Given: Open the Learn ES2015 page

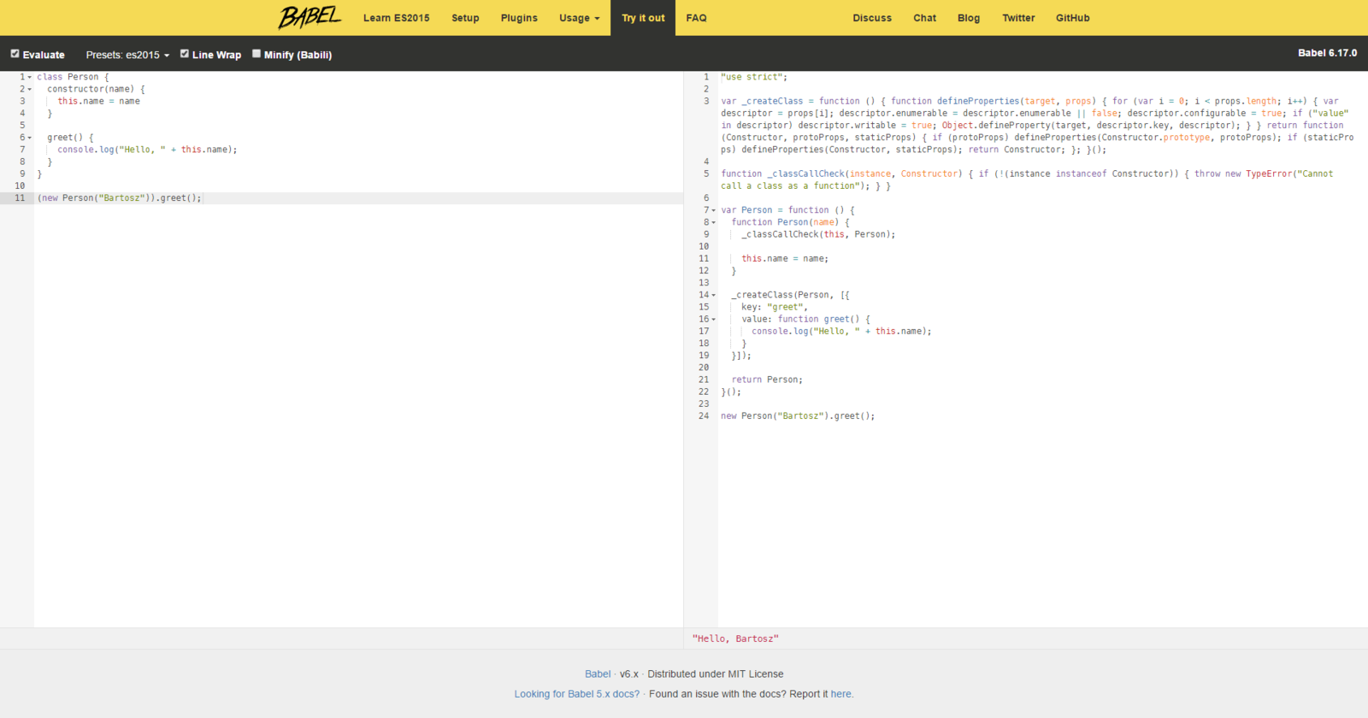Looking at the screenshot, I should click(396, 18).
